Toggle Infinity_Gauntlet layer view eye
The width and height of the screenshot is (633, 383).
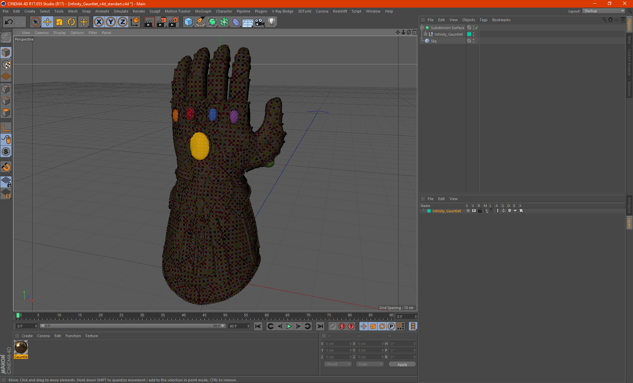pyautogui.click(x=474, y=211)
